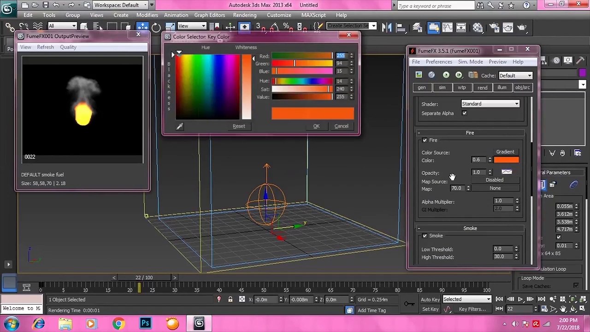The image size is (590, 332).
Task: Click the Saturation slider bar
Action: 302,89
